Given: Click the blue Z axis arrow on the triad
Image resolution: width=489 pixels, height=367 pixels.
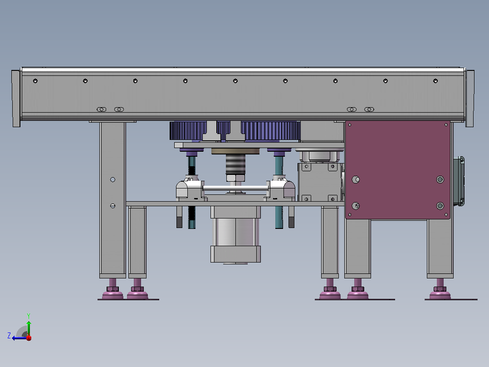Looking at the screenshot, I should (19, 338).
